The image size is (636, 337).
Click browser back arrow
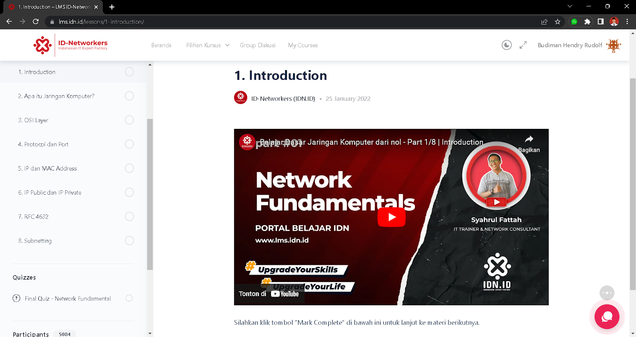coord(9,21)
